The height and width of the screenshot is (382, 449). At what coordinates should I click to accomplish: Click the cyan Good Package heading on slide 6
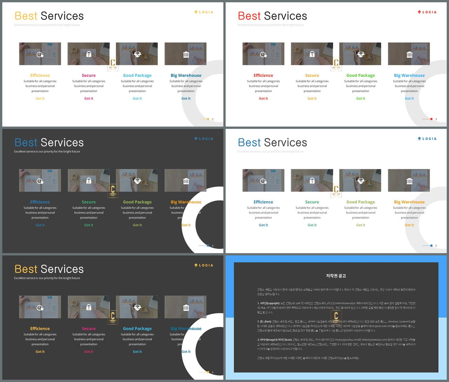(x=138, y=329)
